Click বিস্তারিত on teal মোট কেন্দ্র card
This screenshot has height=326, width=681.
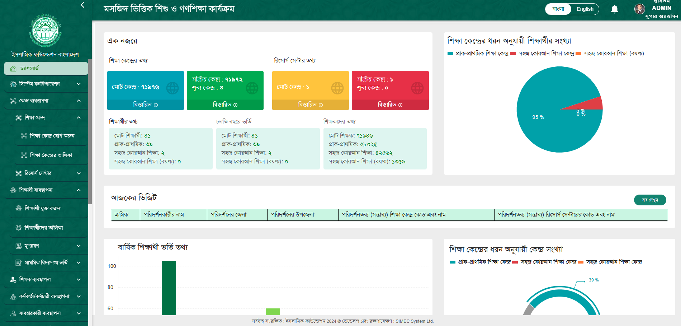[146, 105]
